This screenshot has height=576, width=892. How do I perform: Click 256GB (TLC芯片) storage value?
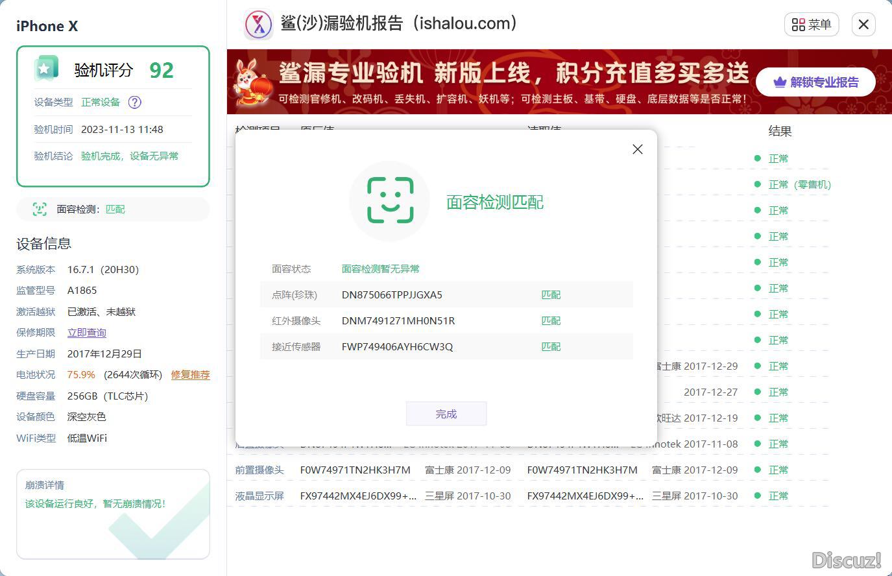pyautogui.click(x=108, y=396)
